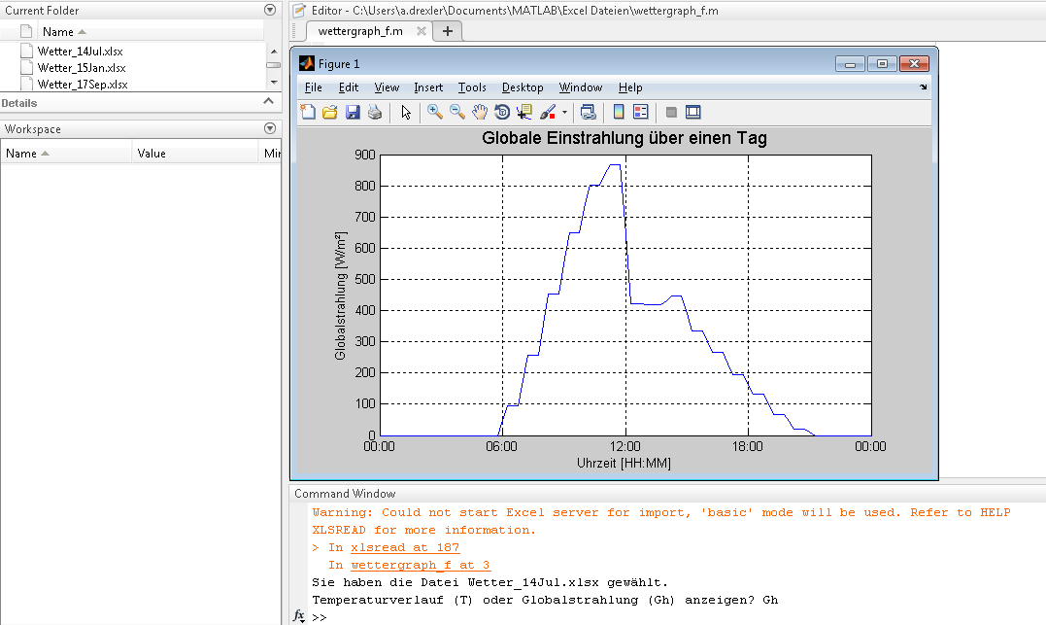Screen dimensions: 1046x625
Task: Activate the Pan hand tool
Action: (480, 113)
